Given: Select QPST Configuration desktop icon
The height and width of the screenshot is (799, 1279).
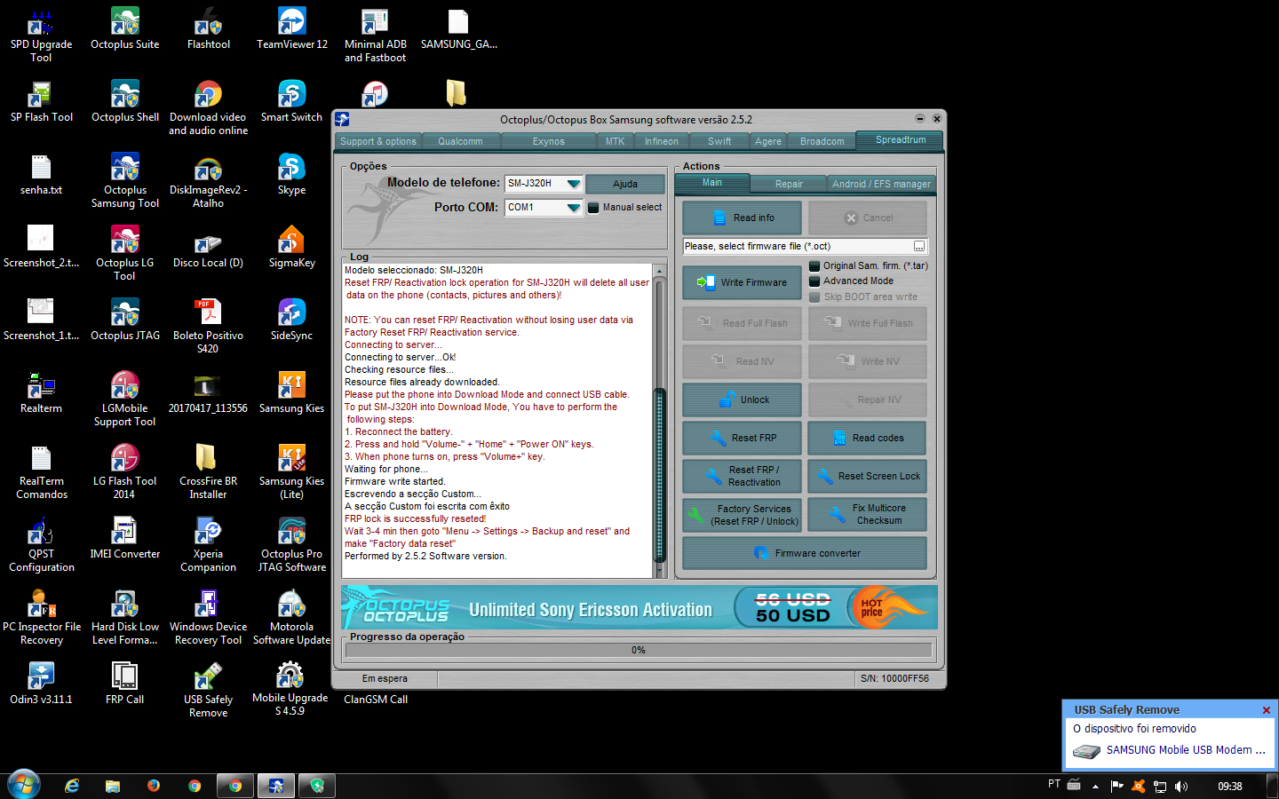Looking at the screenshot, I should point(41,545).
